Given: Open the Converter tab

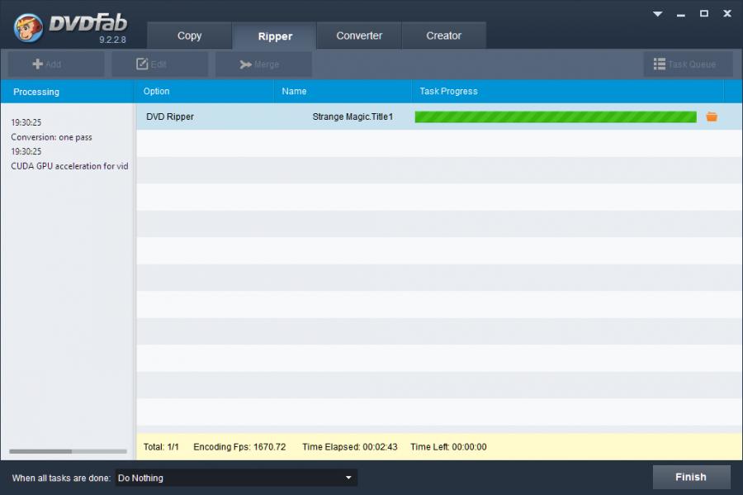Looking at the screenshot, I should (359, 36).
